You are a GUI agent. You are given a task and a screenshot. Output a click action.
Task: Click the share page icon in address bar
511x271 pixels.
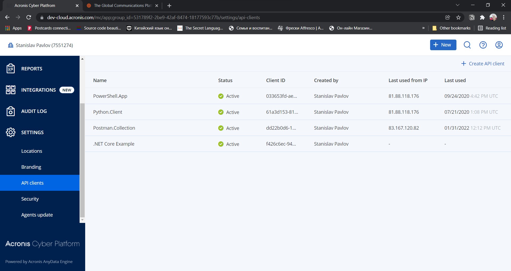click(x=448, y=17)
